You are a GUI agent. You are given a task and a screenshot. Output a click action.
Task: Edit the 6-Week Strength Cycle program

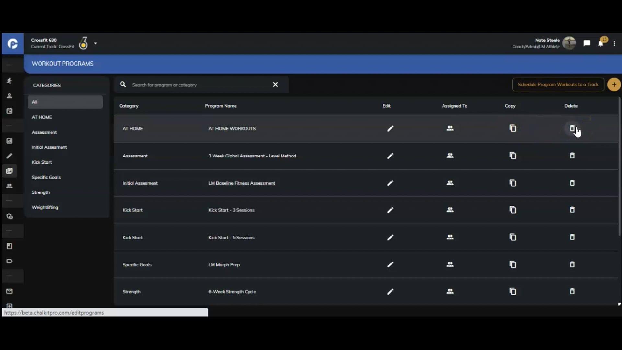[x=390, y=292]
